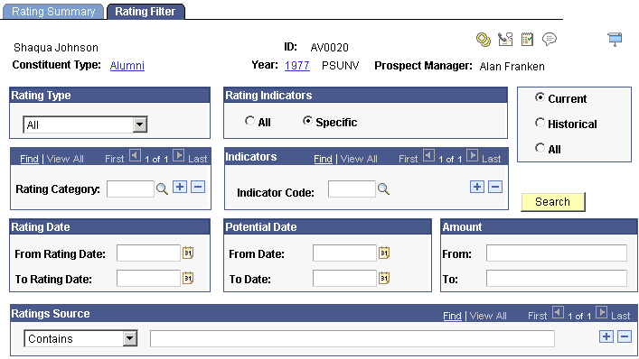Viewport: 639px width, 359px height.
Task: Add an Indicator Code row with plus
Action: [x=477, y=187]
